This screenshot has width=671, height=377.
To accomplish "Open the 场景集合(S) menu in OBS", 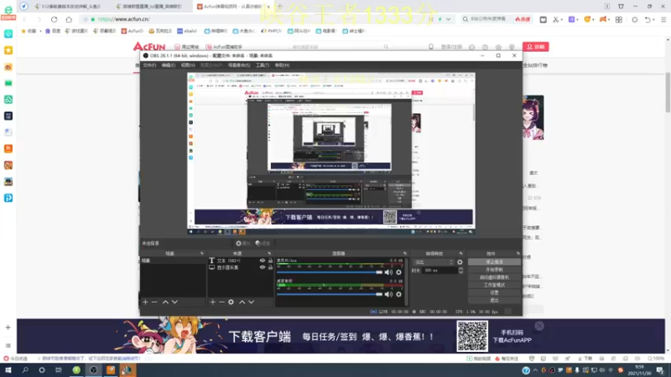I will tap(239, 65).
